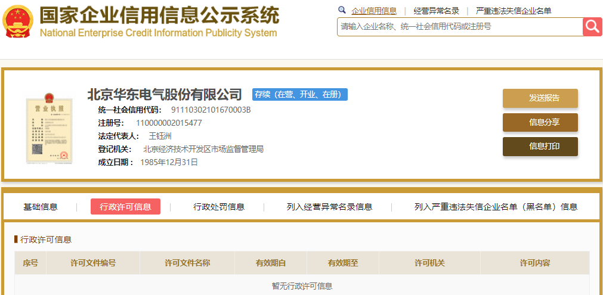Click the 许可机关 column header
The width and height of the screenshot is (603, 295).
[429, 263]
